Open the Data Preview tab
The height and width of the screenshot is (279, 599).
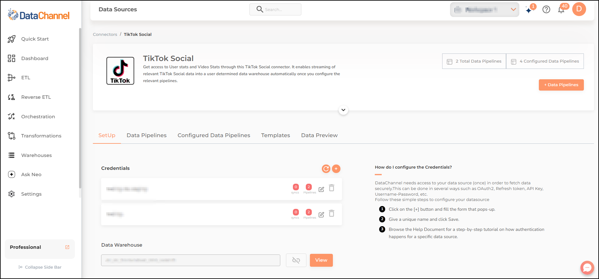tap(319, 136)
